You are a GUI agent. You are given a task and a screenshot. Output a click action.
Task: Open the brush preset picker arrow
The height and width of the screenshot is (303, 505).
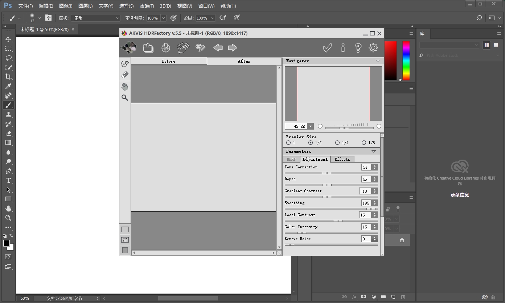coord(39,18)
